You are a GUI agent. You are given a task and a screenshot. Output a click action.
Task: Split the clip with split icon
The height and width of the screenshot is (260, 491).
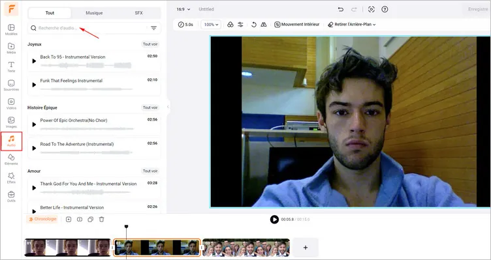(80, 220)
